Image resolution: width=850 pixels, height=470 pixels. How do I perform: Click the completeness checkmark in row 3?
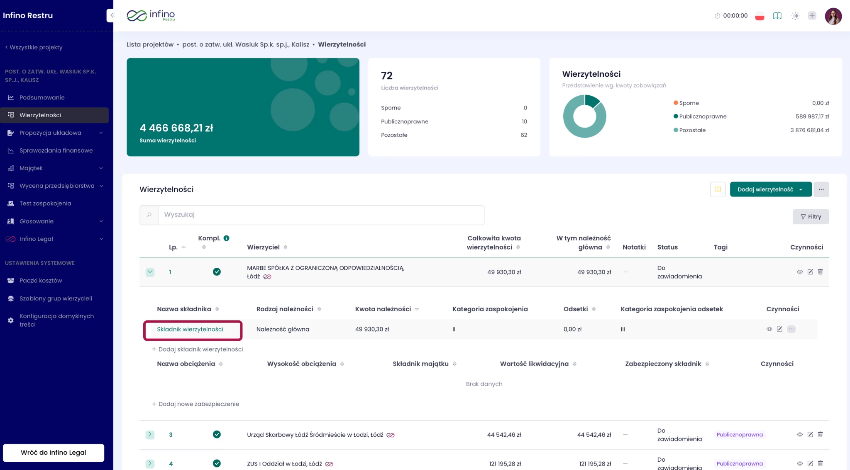click(217, 434)
